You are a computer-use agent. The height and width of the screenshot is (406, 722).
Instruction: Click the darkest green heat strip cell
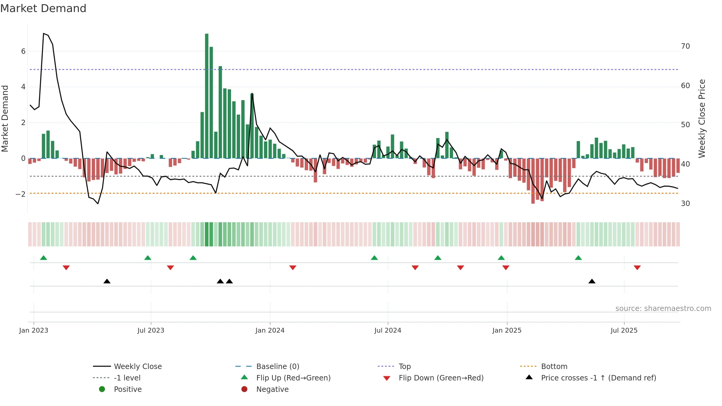(x=207, y=234)
